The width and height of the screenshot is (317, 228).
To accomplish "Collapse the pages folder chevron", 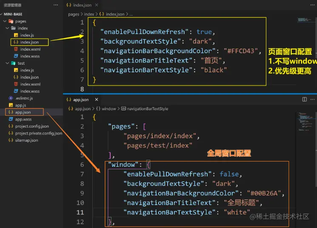I will pyautogui.click(x=5, y=21).
